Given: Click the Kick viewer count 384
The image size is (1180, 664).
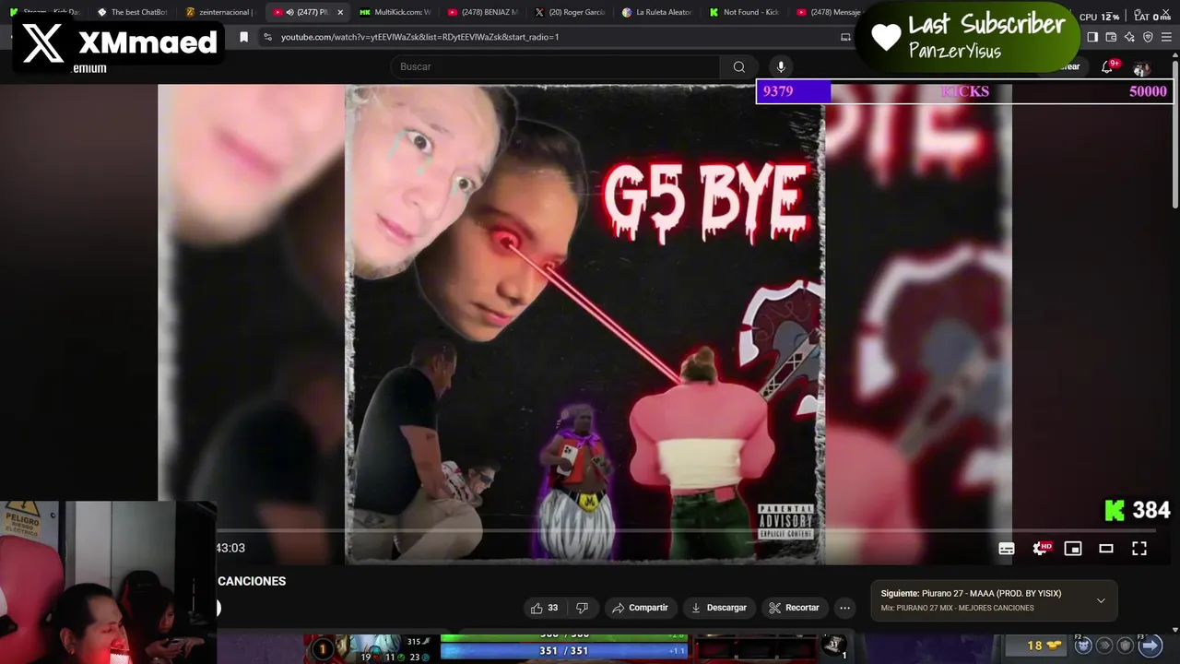Looking at the screenshot, I should [x=1138, y=510].
